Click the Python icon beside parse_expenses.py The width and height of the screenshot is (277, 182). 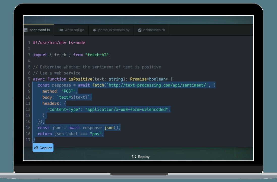pos(94,30)
